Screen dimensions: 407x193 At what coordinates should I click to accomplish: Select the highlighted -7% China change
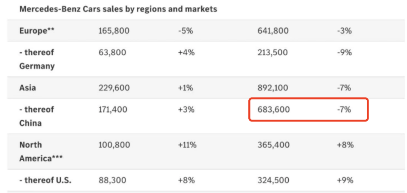point(344,109)
